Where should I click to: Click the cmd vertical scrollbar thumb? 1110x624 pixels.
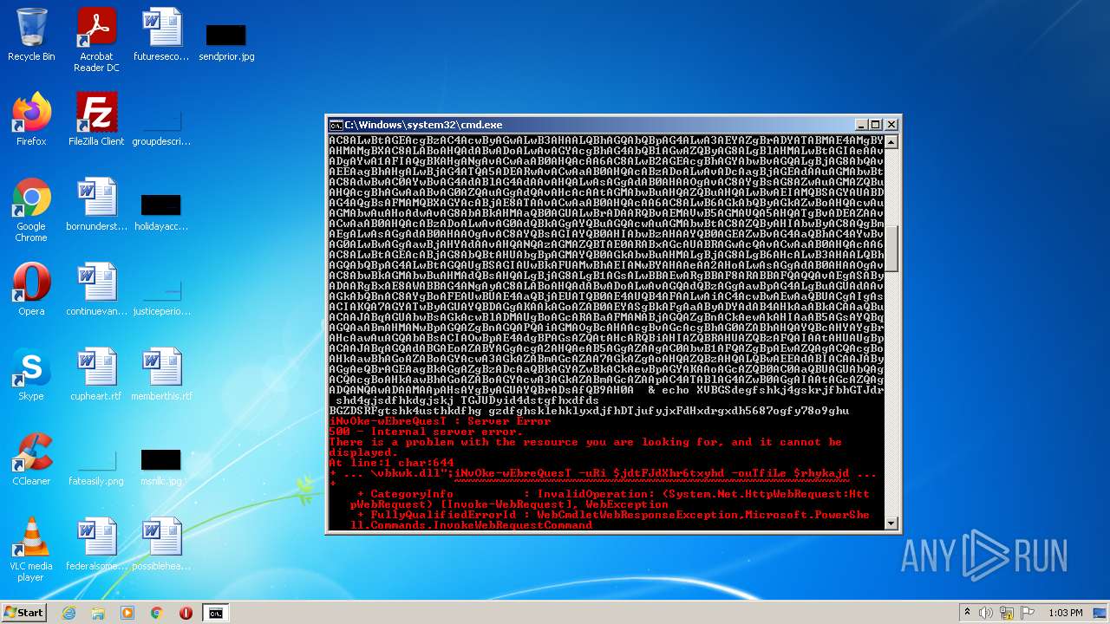pyautogui.click(x=891, y=250)
